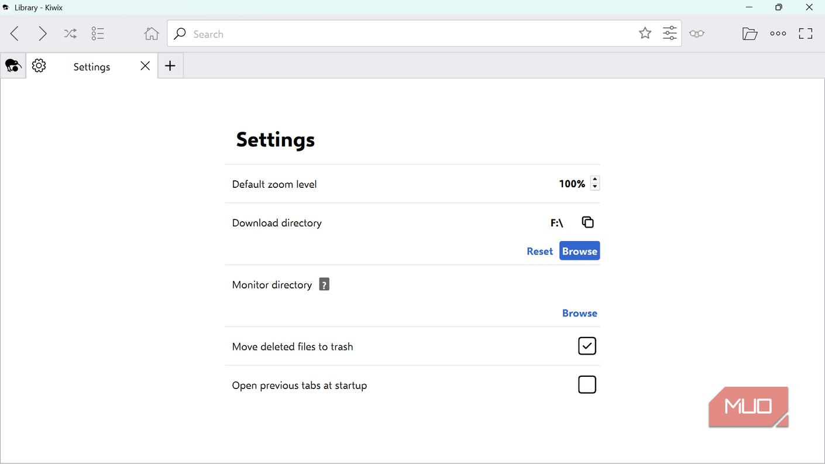
Task: Open a local file via folder icon
Action: coord(750,34)
